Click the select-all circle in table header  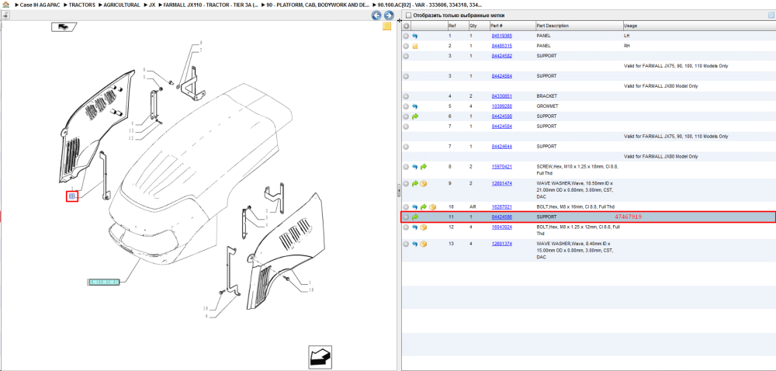point(406,26)
